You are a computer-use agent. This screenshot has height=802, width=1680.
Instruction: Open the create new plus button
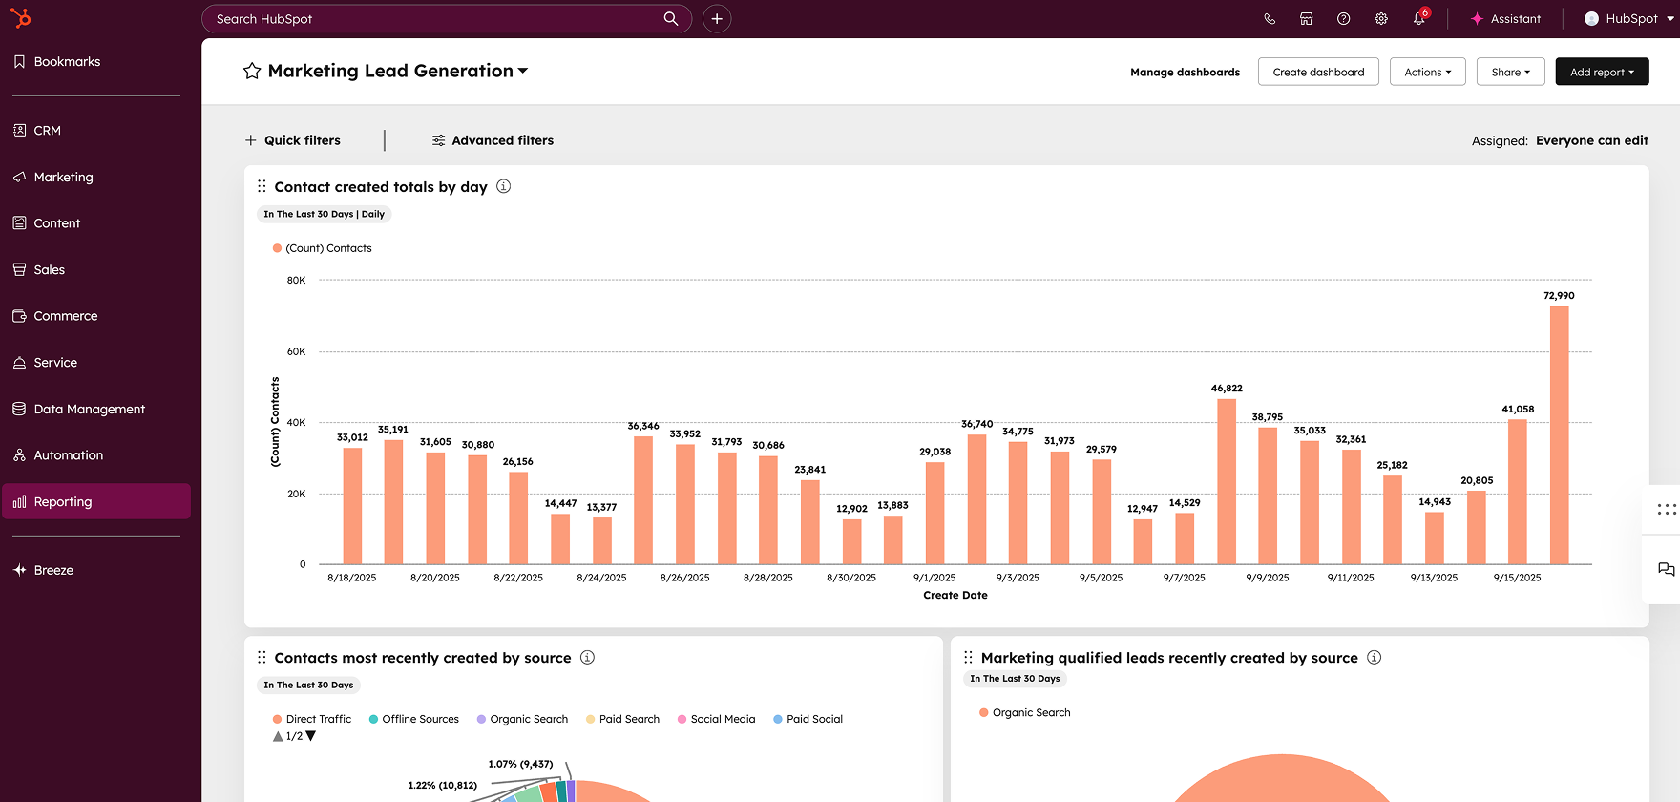pos(717,18)
